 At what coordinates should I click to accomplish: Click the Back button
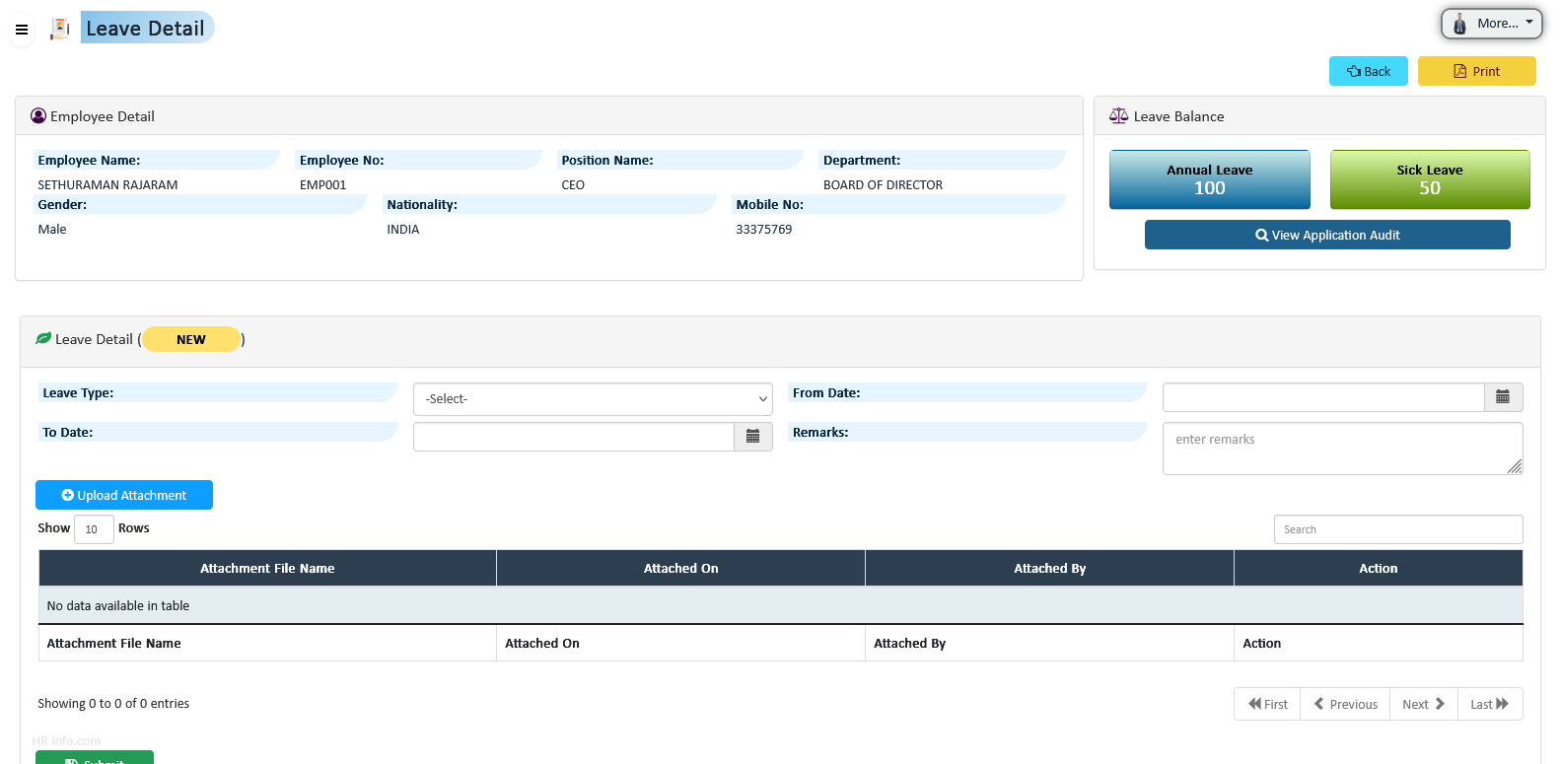coord(1368,71)
